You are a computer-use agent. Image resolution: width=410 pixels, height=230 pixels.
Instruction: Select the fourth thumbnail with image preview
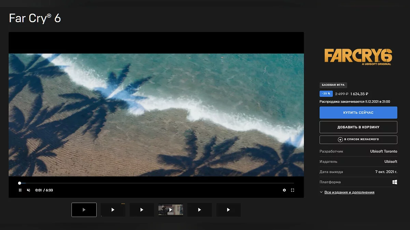pos(170,210)
